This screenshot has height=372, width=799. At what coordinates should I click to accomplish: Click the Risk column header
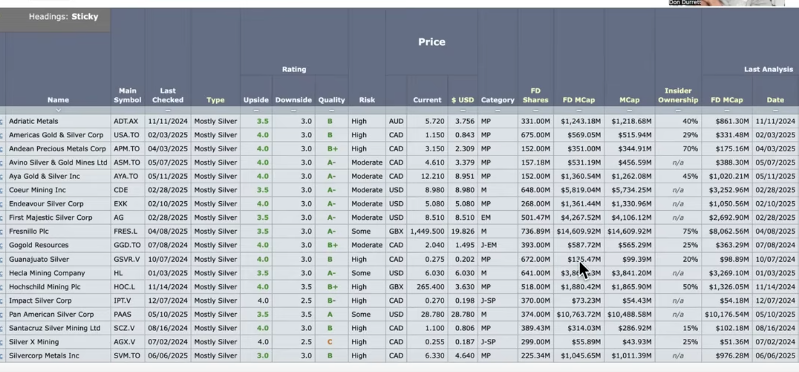coord(367,100)
